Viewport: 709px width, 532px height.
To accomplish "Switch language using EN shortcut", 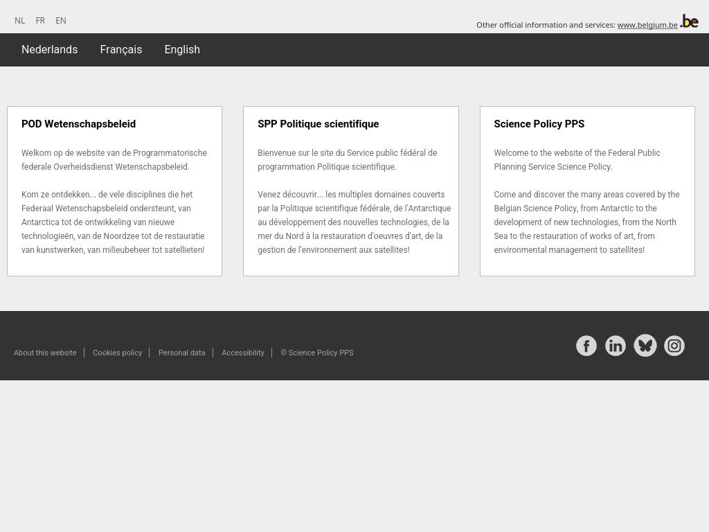I will point(61,21).
